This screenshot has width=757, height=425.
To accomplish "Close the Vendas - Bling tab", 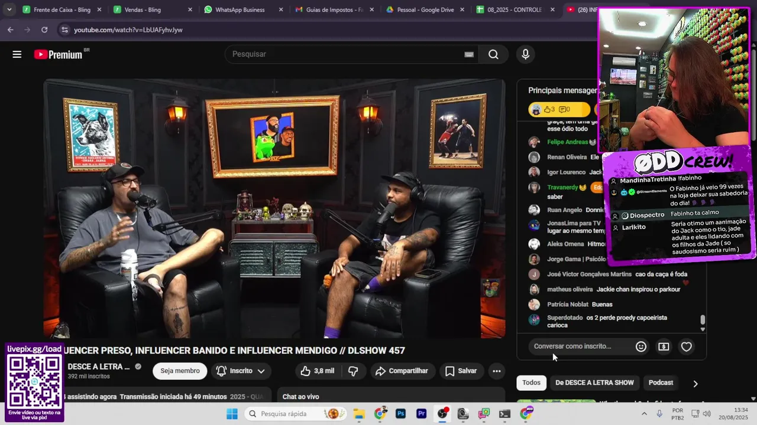I will (190, 10).
